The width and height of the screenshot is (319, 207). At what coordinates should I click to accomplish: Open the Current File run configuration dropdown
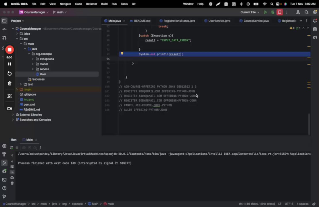point(250,12)
